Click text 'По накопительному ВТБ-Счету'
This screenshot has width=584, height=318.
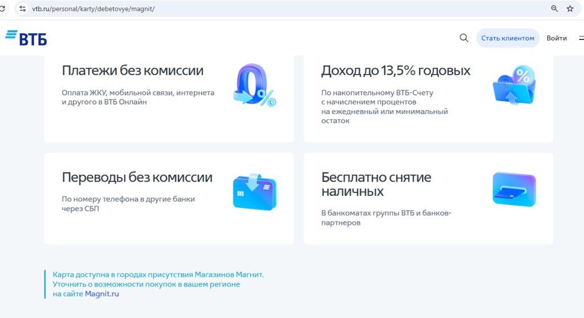pos(378,92)
